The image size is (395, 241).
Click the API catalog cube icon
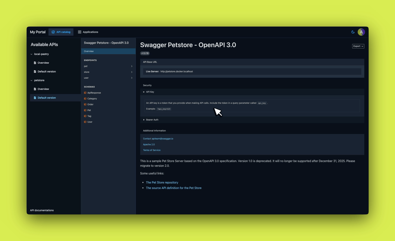click(x=53, y=32)
